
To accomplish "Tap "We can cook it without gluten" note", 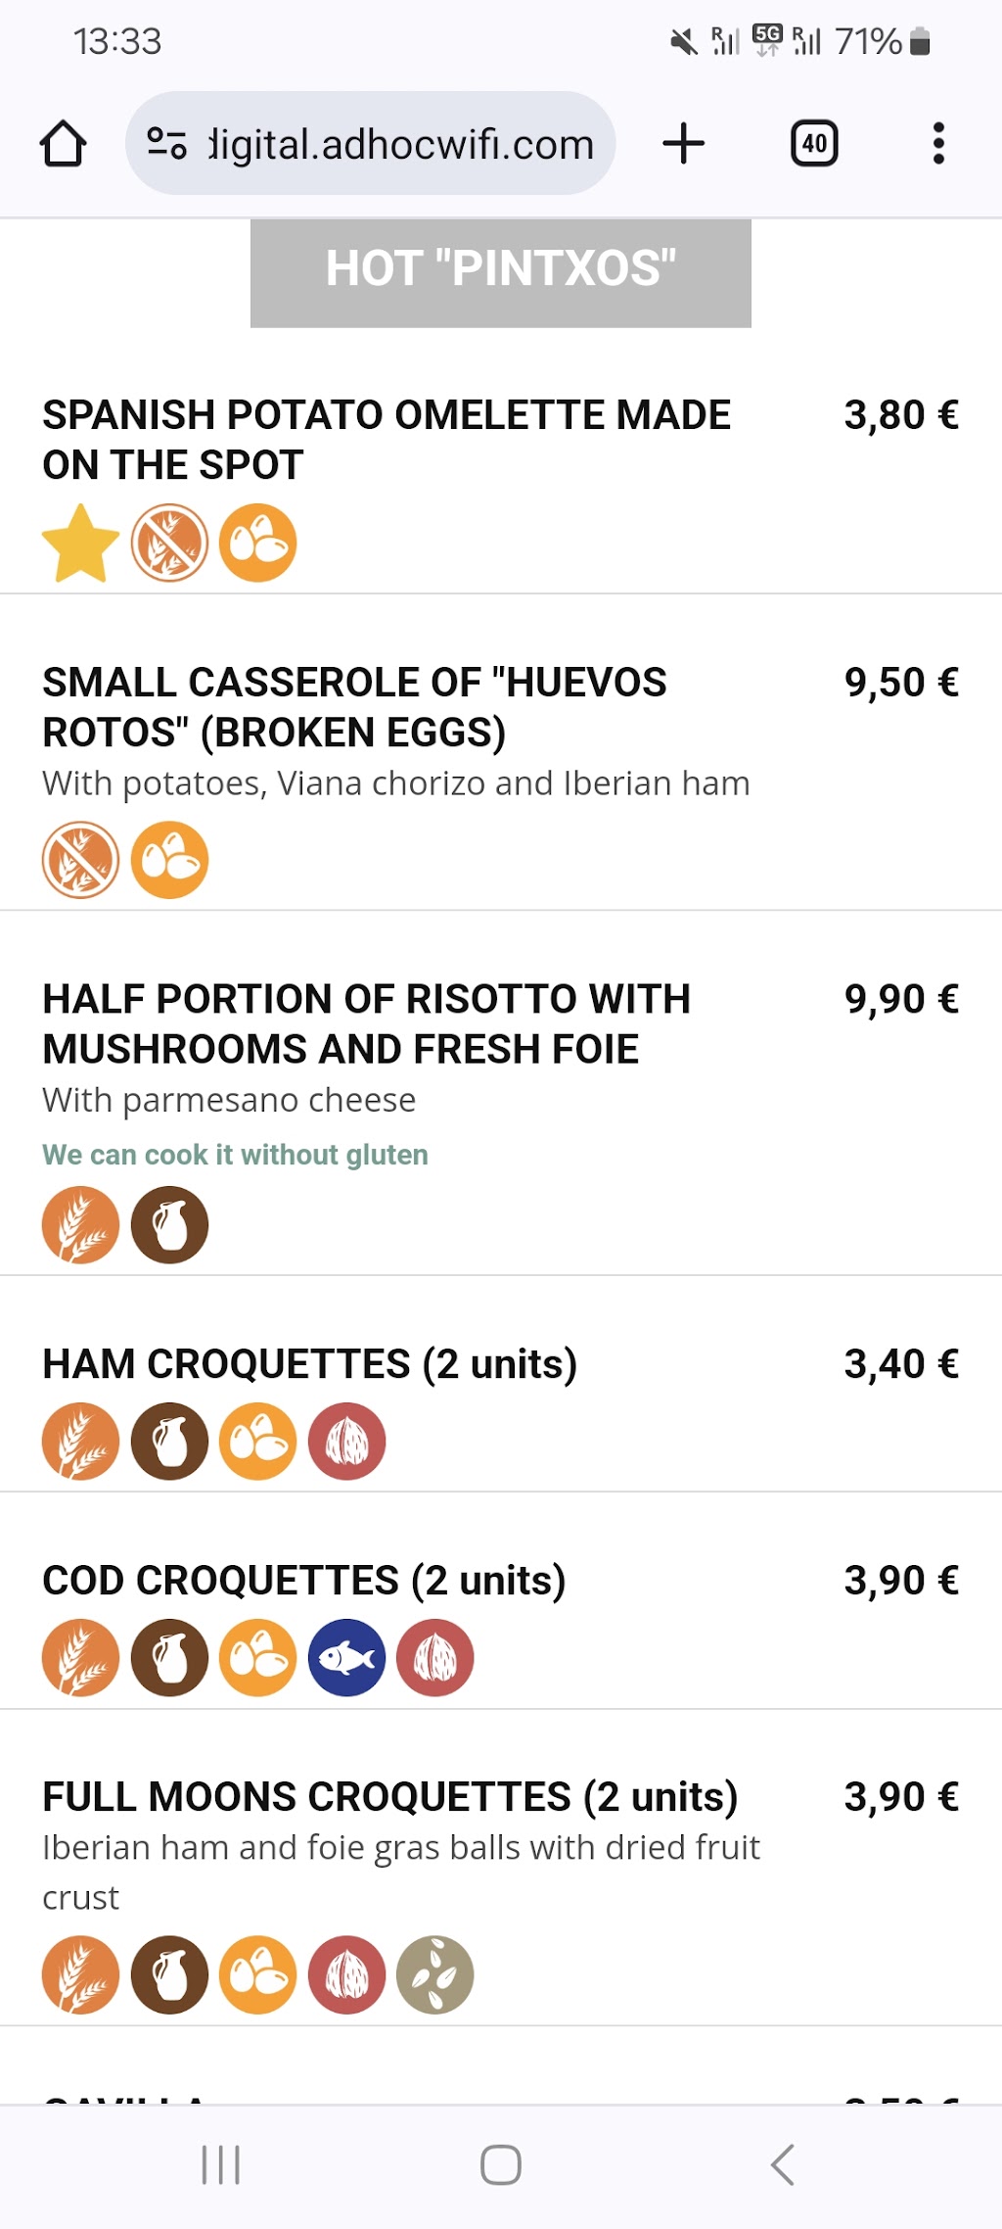I will pyautogui.click(x=235, y=1155).
